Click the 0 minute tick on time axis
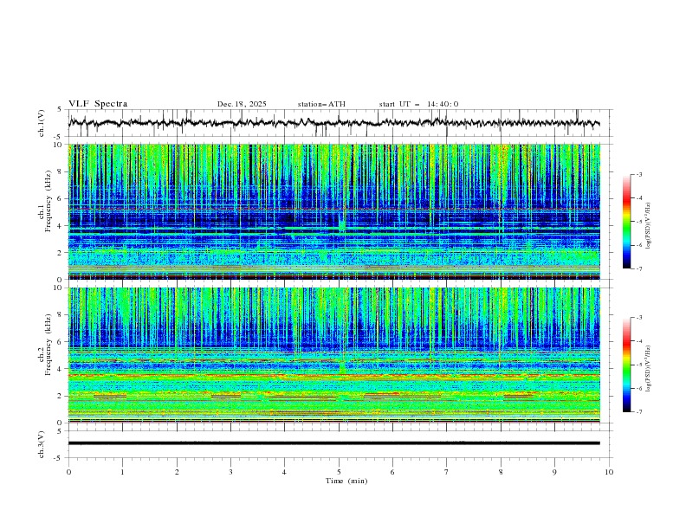The width and height of the screenshot is (686, 530). point(68,472)
